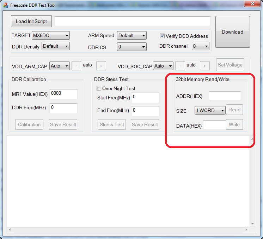Screen dimensions: 263x239
Task: Click the init script path field
Action: coord(132,21)
